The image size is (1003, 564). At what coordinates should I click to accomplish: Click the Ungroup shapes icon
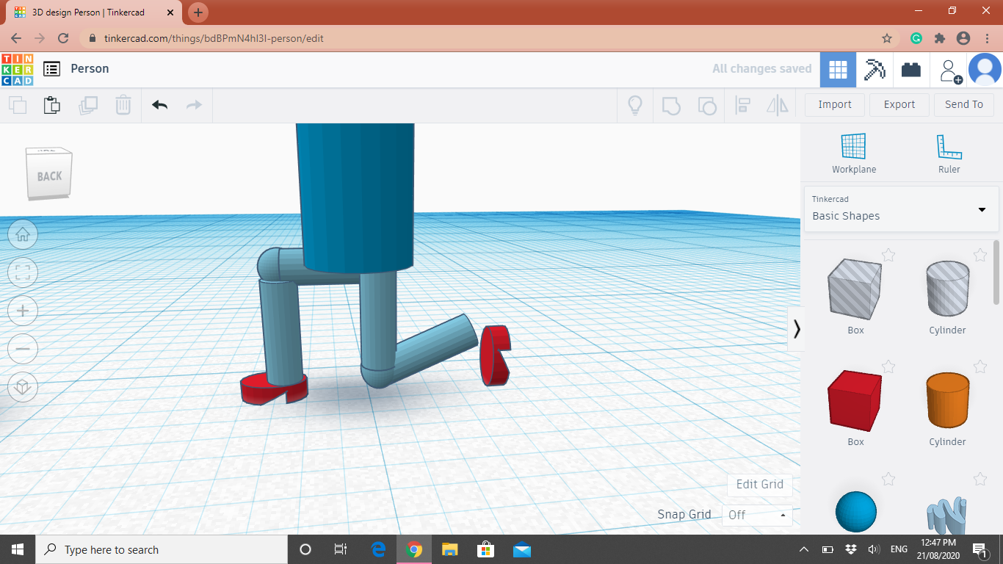click(706, 105)
